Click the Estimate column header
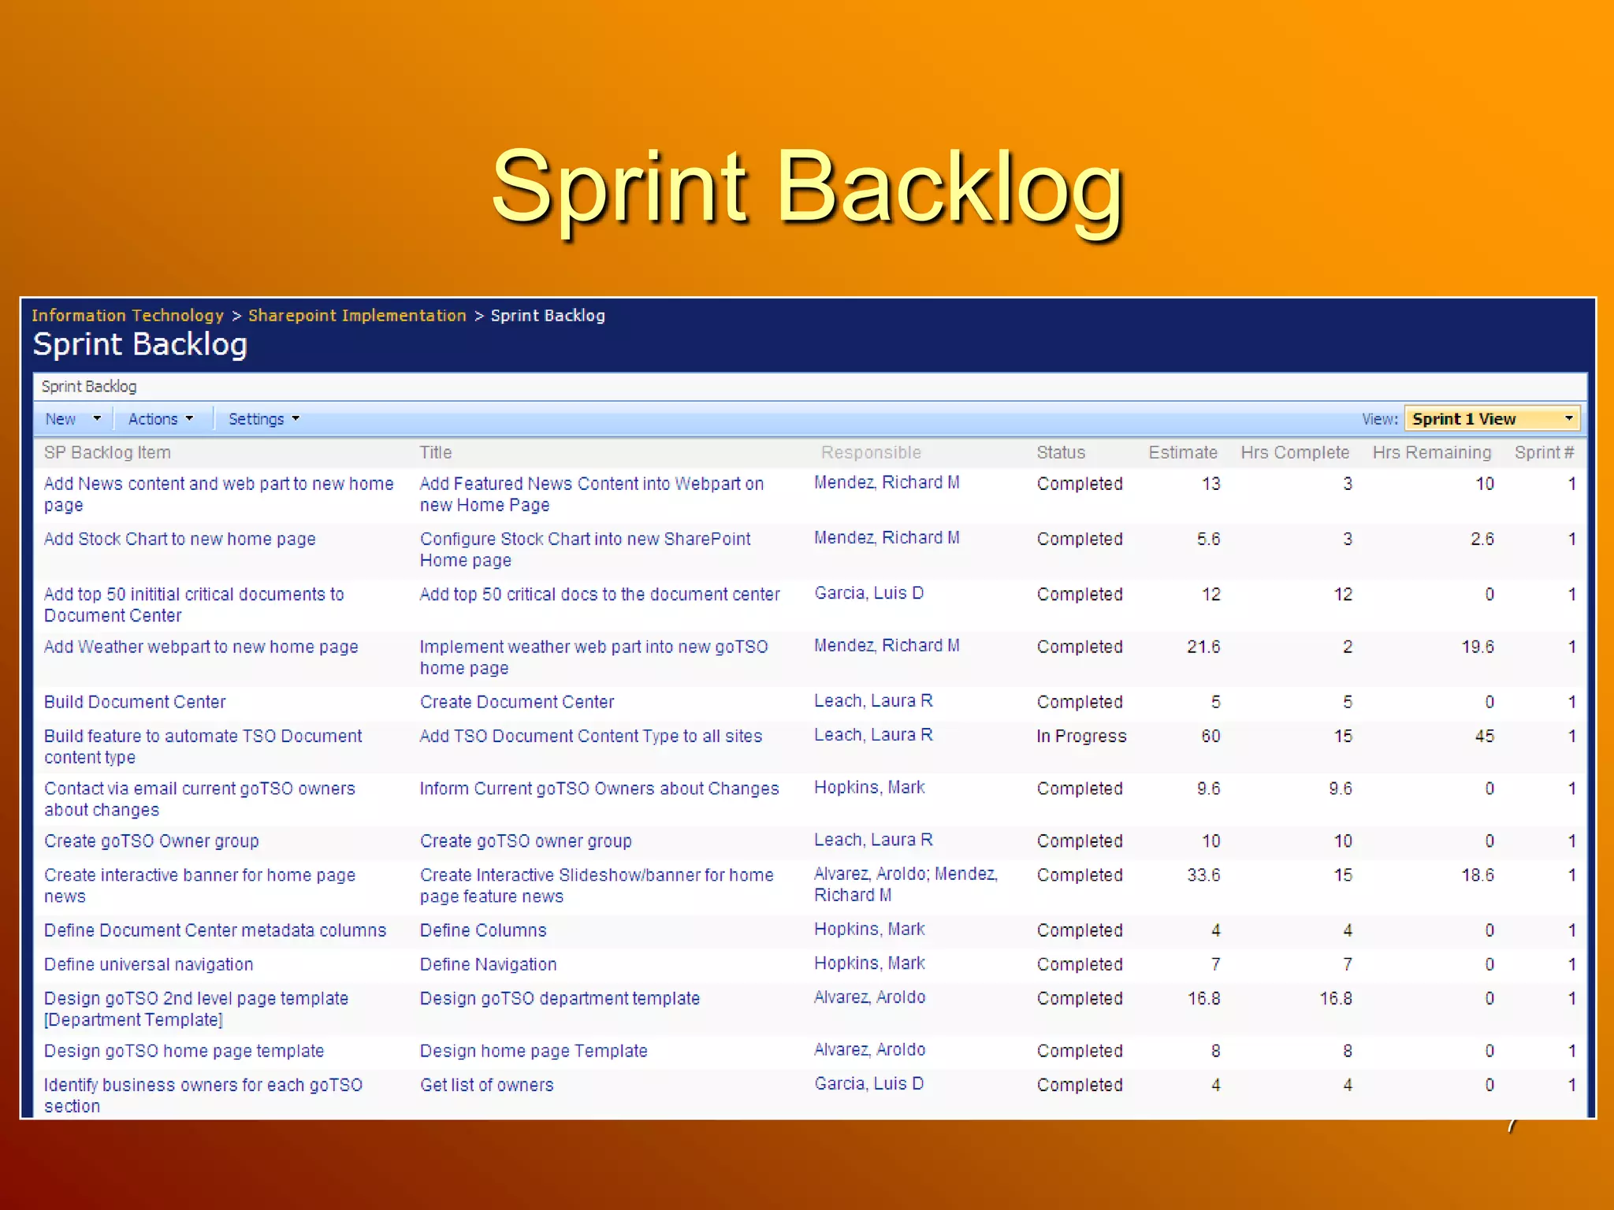The image size is (1614, 1210). (1182, 453)
